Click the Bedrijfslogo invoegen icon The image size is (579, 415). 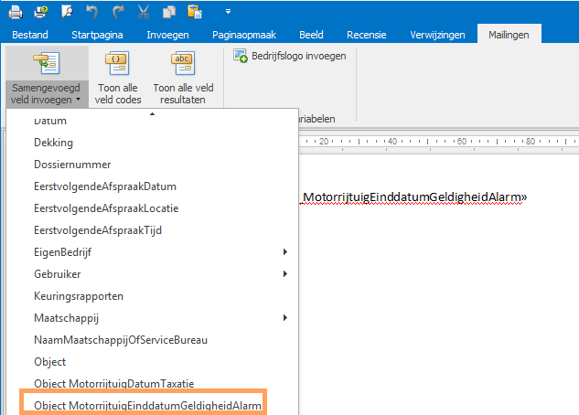[x=241, y=56]
